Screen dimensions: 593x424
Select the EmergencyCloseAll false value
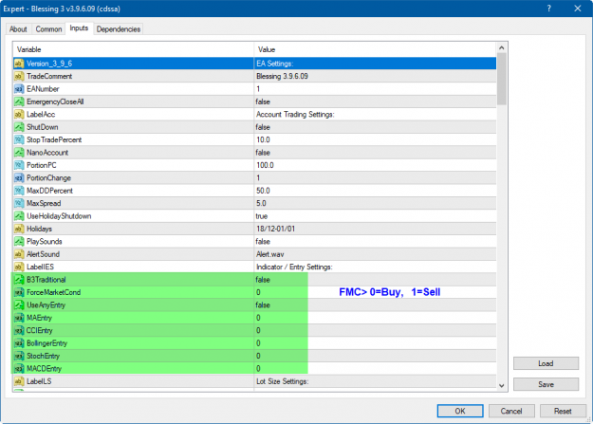(263, 101)
